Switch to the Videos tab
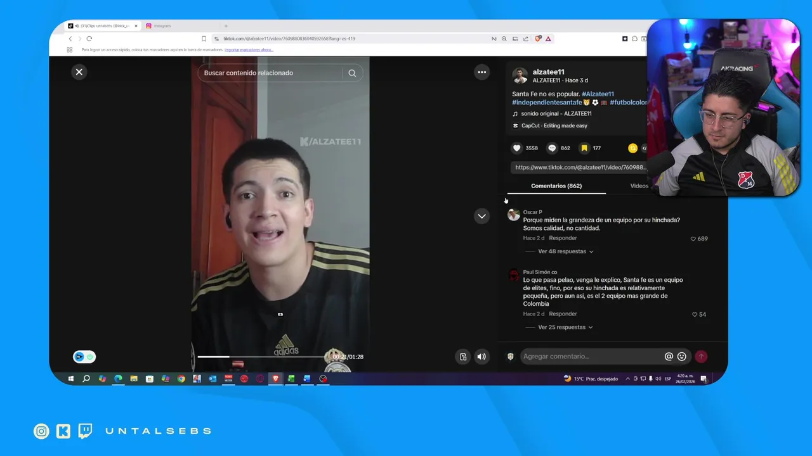The image size is (812, 456). tap(639, 186)
